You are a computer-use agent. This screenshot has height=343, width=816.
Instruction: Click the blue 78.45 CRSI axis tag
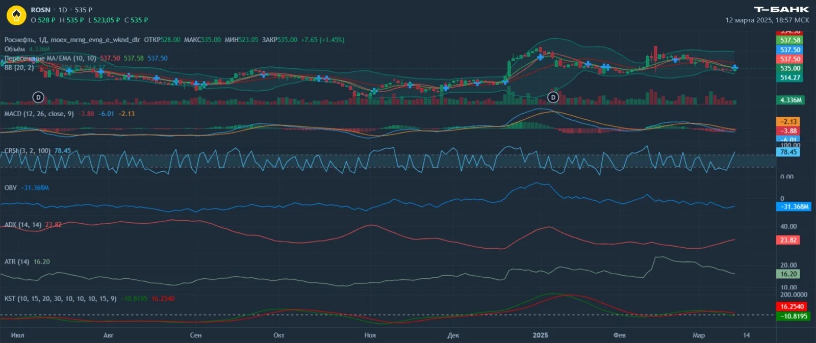pyautogui.click(x=788, y=152)
